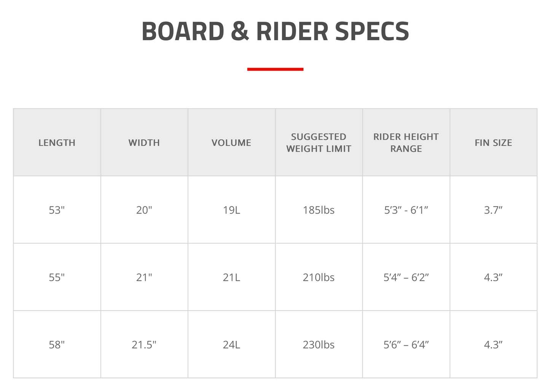Click the 5'3" - 6'1" height range
This screenshot has height=391, width=550.
coord(406,210)
